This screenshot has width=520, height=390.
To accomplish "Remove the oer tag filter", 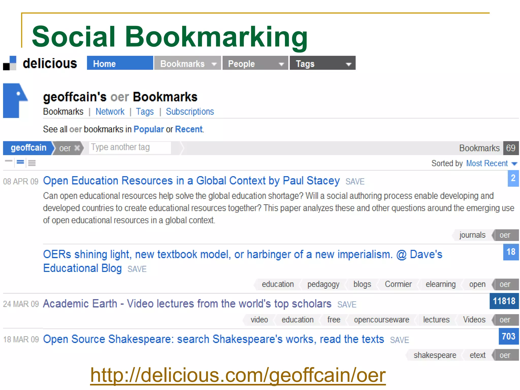I will [x=77, y=148].
